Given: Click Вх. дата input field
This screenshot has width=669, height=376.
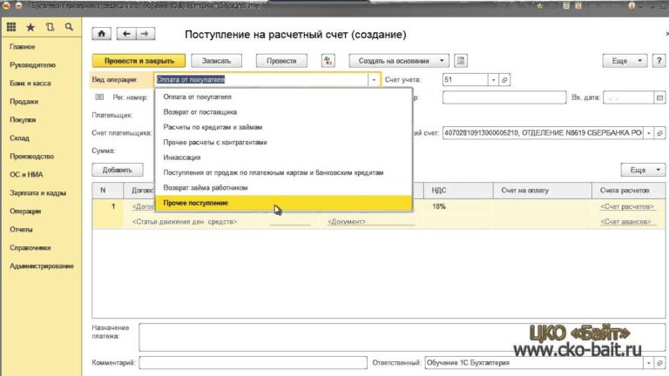Looking at the screenshot, I should pyautogui.click(x=628, y=97).
